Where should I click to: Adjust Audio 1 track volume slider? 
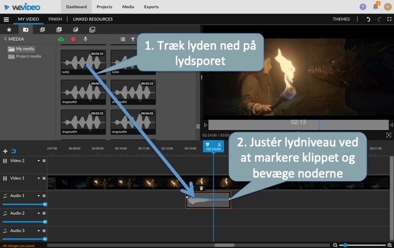[x=24, y=204]
